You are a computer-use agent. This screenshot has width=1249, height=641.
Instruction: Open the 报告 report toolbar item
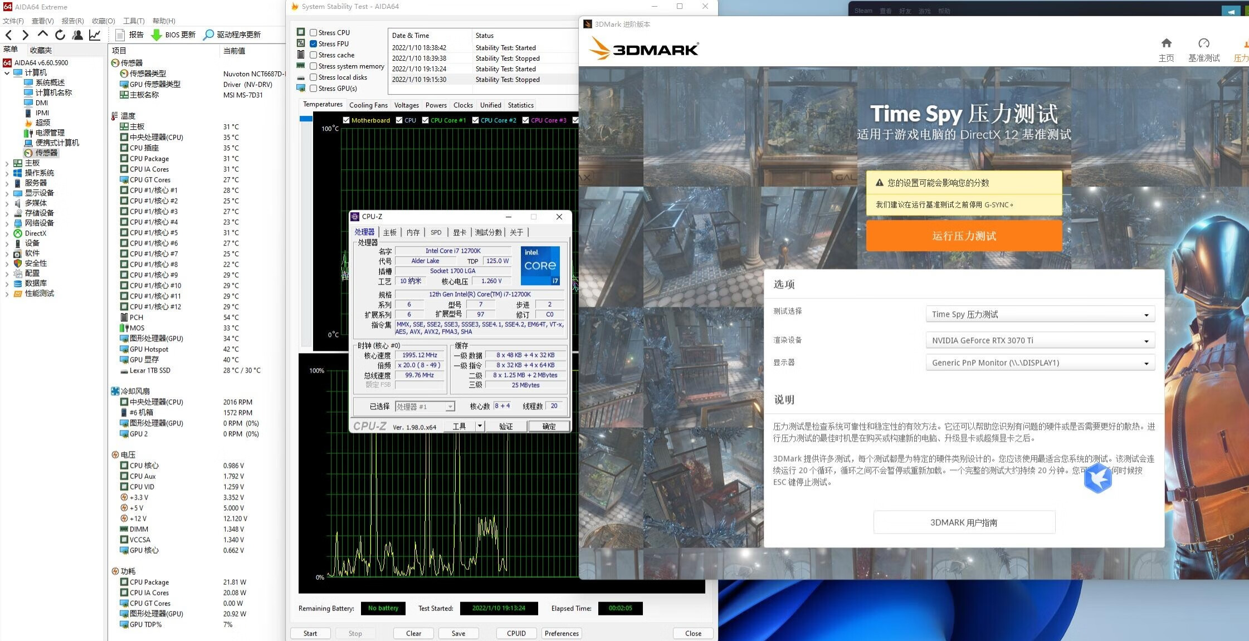click(x=130, y=35)
